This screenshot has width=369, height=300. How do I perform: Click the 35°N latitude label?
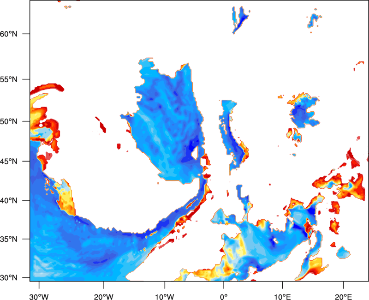[x=9, y=239]
